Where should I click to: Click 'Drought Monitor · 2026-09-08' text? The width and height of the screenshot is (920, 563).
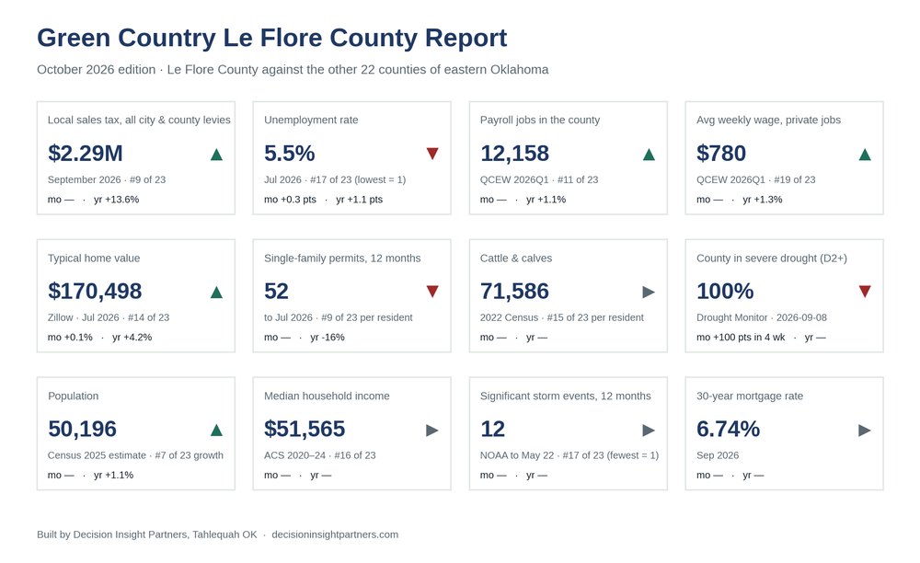(762, 318)
